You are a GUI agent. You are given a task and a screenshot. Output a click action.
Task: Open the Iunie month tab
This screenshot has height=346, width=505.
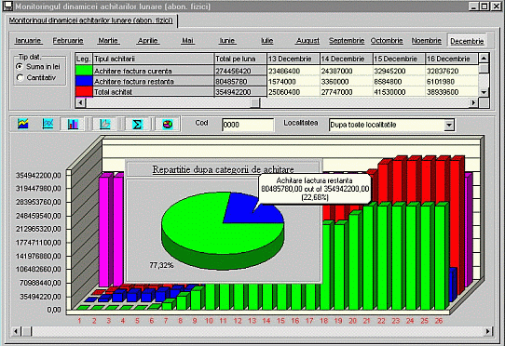coord(227,41)
